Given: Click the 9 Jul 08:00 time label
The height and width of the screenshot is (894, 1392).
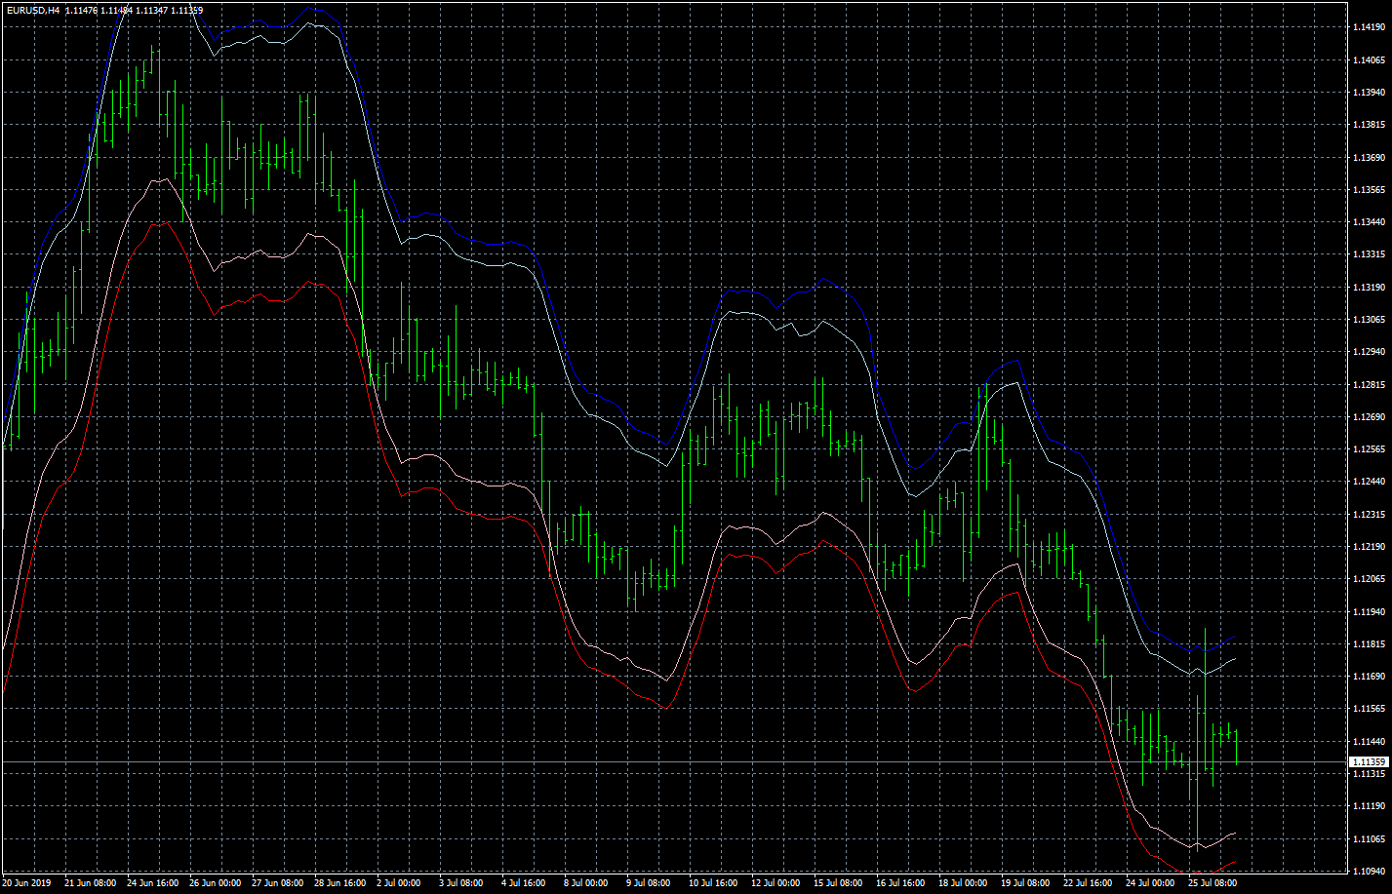Looking at the screenshot, I should coord(649,883).
